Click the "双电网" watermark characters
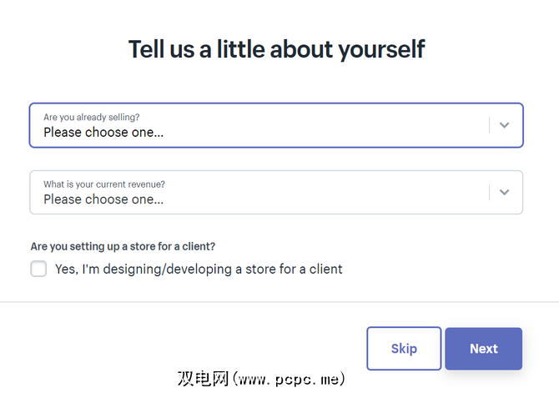 (203, 378)
